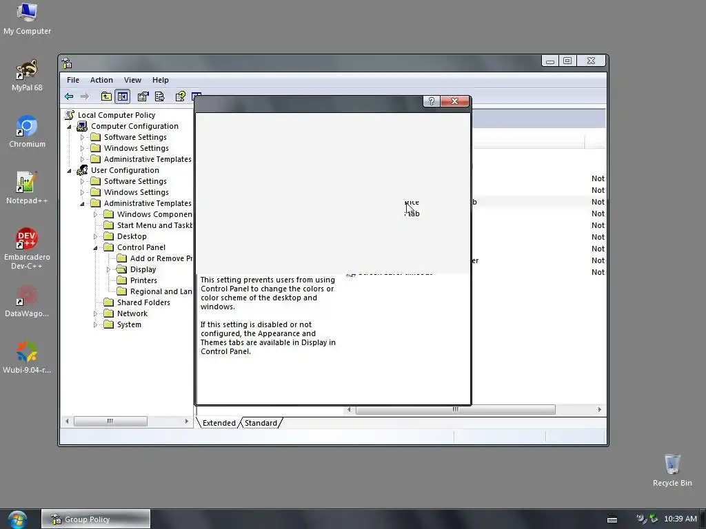
Task: Expand Software Settings under Computer Configuration
Action: point(83,137)
